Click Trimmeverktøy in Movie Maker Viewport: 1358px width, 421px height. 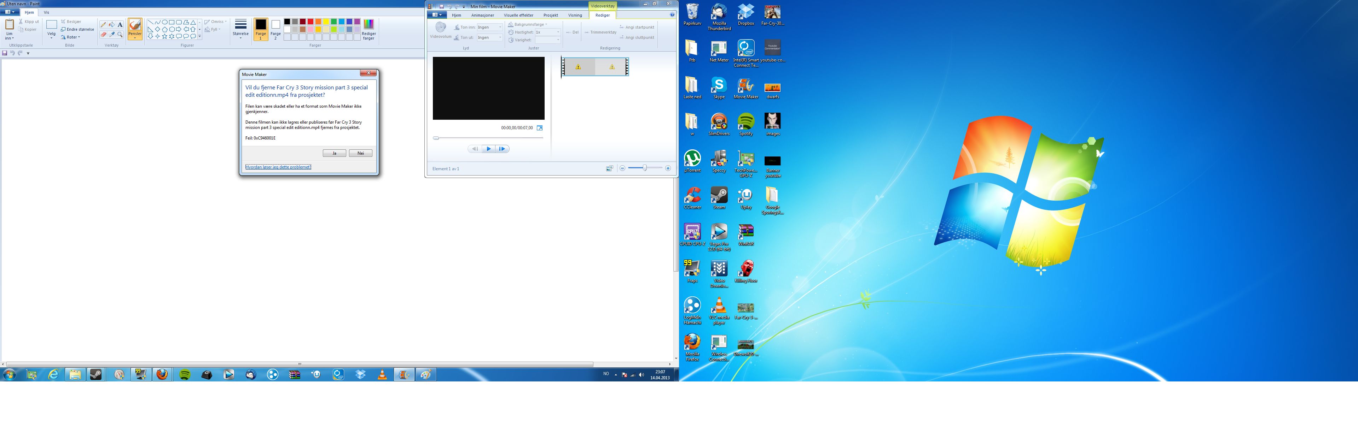pos(600,32)
